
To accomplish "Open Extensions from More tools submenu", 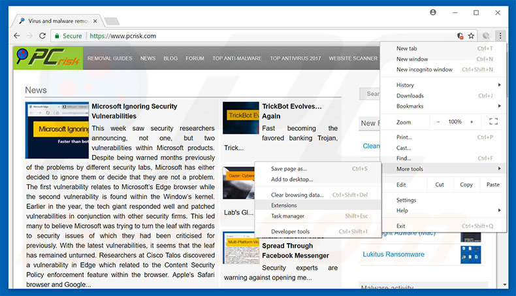I will tap(318, 205).
